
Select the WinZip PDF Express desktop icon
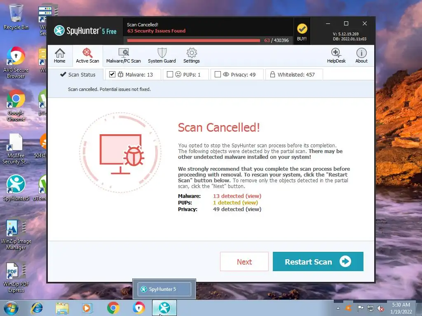click(16, 277)
